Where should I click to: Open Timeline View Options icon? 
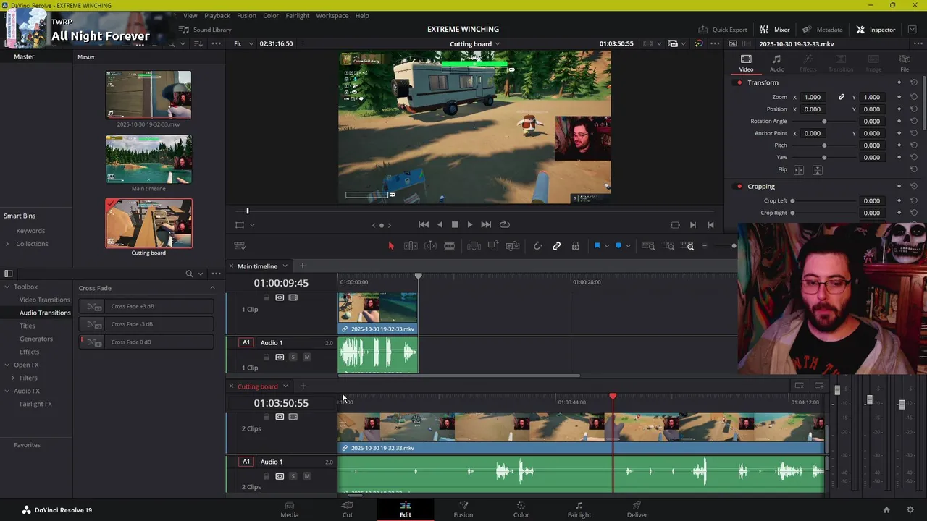[x=240, y=246]
